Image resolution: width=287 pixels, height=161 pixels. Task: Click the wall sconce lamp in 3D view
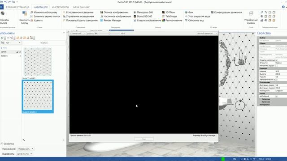coord(240,58)
